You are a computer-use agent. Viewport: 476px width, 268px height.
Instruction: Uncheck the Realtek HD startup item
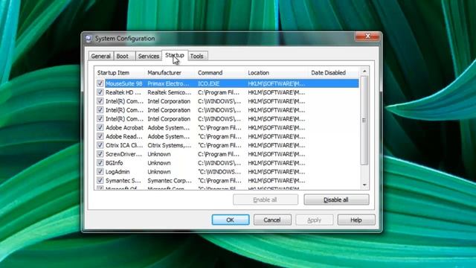pyautogui.click(x=100, y=92)
